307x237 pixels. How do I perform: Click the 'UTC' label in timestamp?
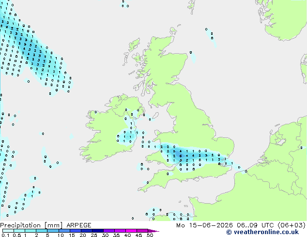pyautogui.click(x=268, y=225)
